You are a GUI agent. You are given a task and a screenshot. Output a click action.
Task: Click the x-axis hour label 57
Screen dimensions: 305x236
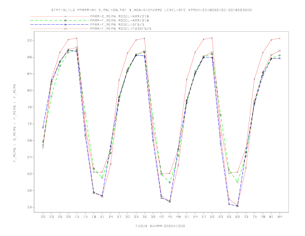click(204, 217)
